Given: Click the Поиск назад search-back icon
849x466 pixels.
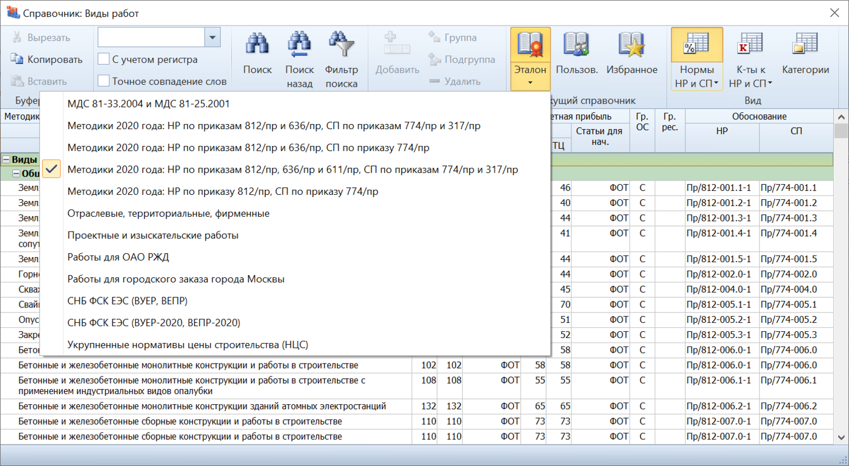Looking at the screenshot, I should click(299, 46).
